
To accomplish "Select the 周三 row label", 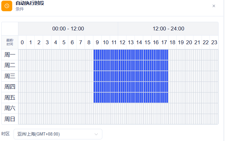I will coord(10,76).
